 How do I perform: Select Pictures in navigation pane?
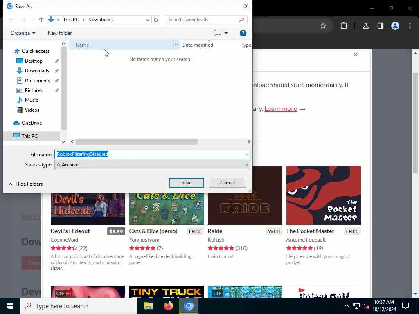pyautogui.click(x=34, y=90)
